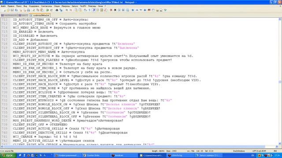Click the vertical scrollbar up arrow
This screenshot has height=158, width=282.
(x=280, y=19)
